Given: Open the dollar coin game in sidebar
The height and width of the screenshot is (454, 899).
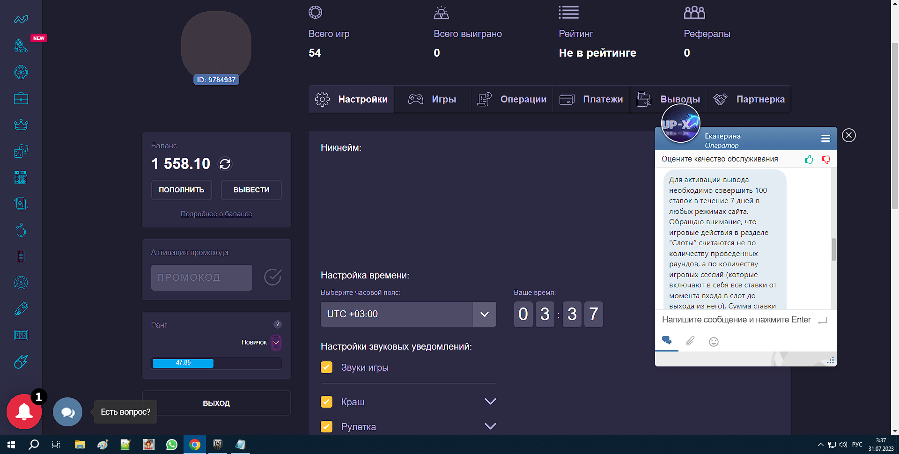Looking at the screenshot, I should click(x=21, y=283).
